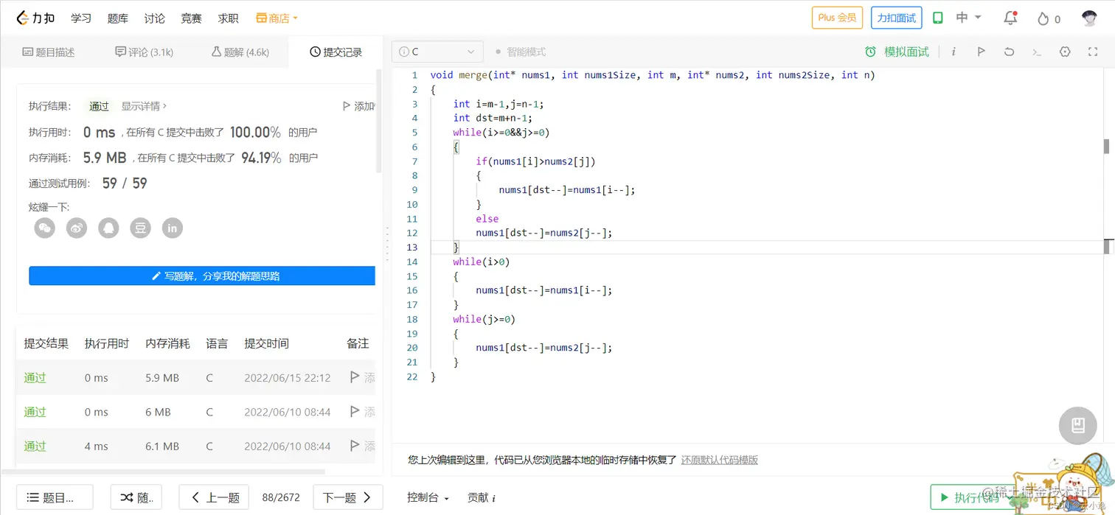Toggle fullscreen mode for the code editor
Viewport: 1115px width, 515px height.
(x=1092, y=52)
